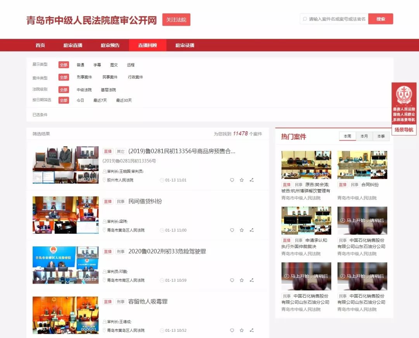419x338 pixels.
Task: Star the (2019)鲁0281民初13356号 case
Action: (242, 180)
